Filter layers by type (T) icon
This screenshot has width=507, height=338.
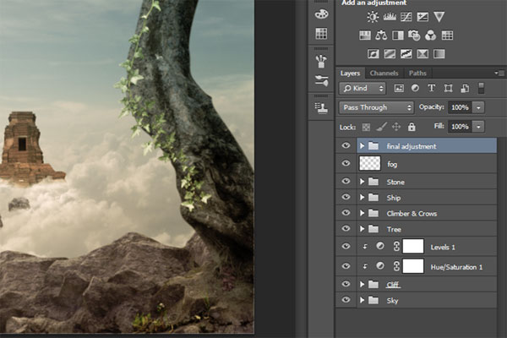pyautogui.click(x=432, y=88)
